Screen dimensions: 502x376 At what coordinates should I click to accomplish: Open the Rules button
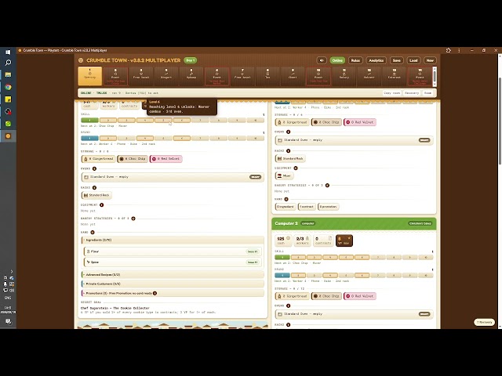click(x=355, y=60)
